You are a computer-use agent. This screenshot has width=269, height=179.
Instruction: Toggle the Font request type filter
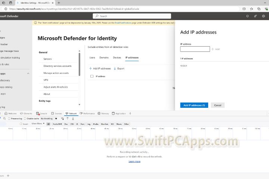click(x=83, y=124)
